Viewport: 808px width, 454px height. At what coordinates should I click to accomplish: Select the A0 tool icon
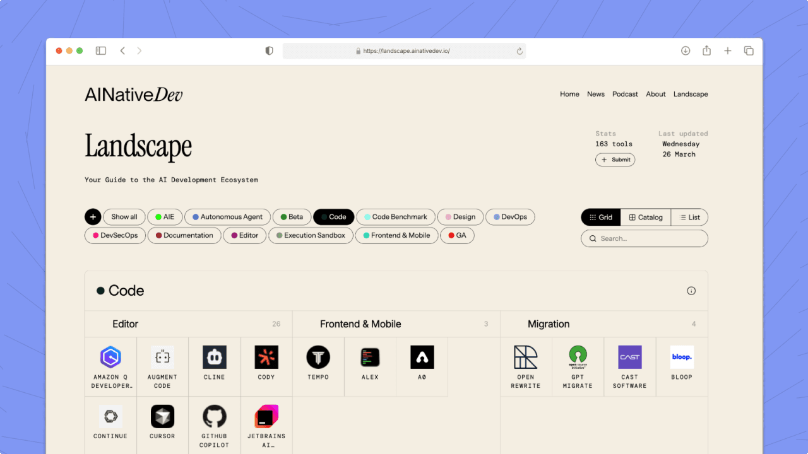point(422,357)
